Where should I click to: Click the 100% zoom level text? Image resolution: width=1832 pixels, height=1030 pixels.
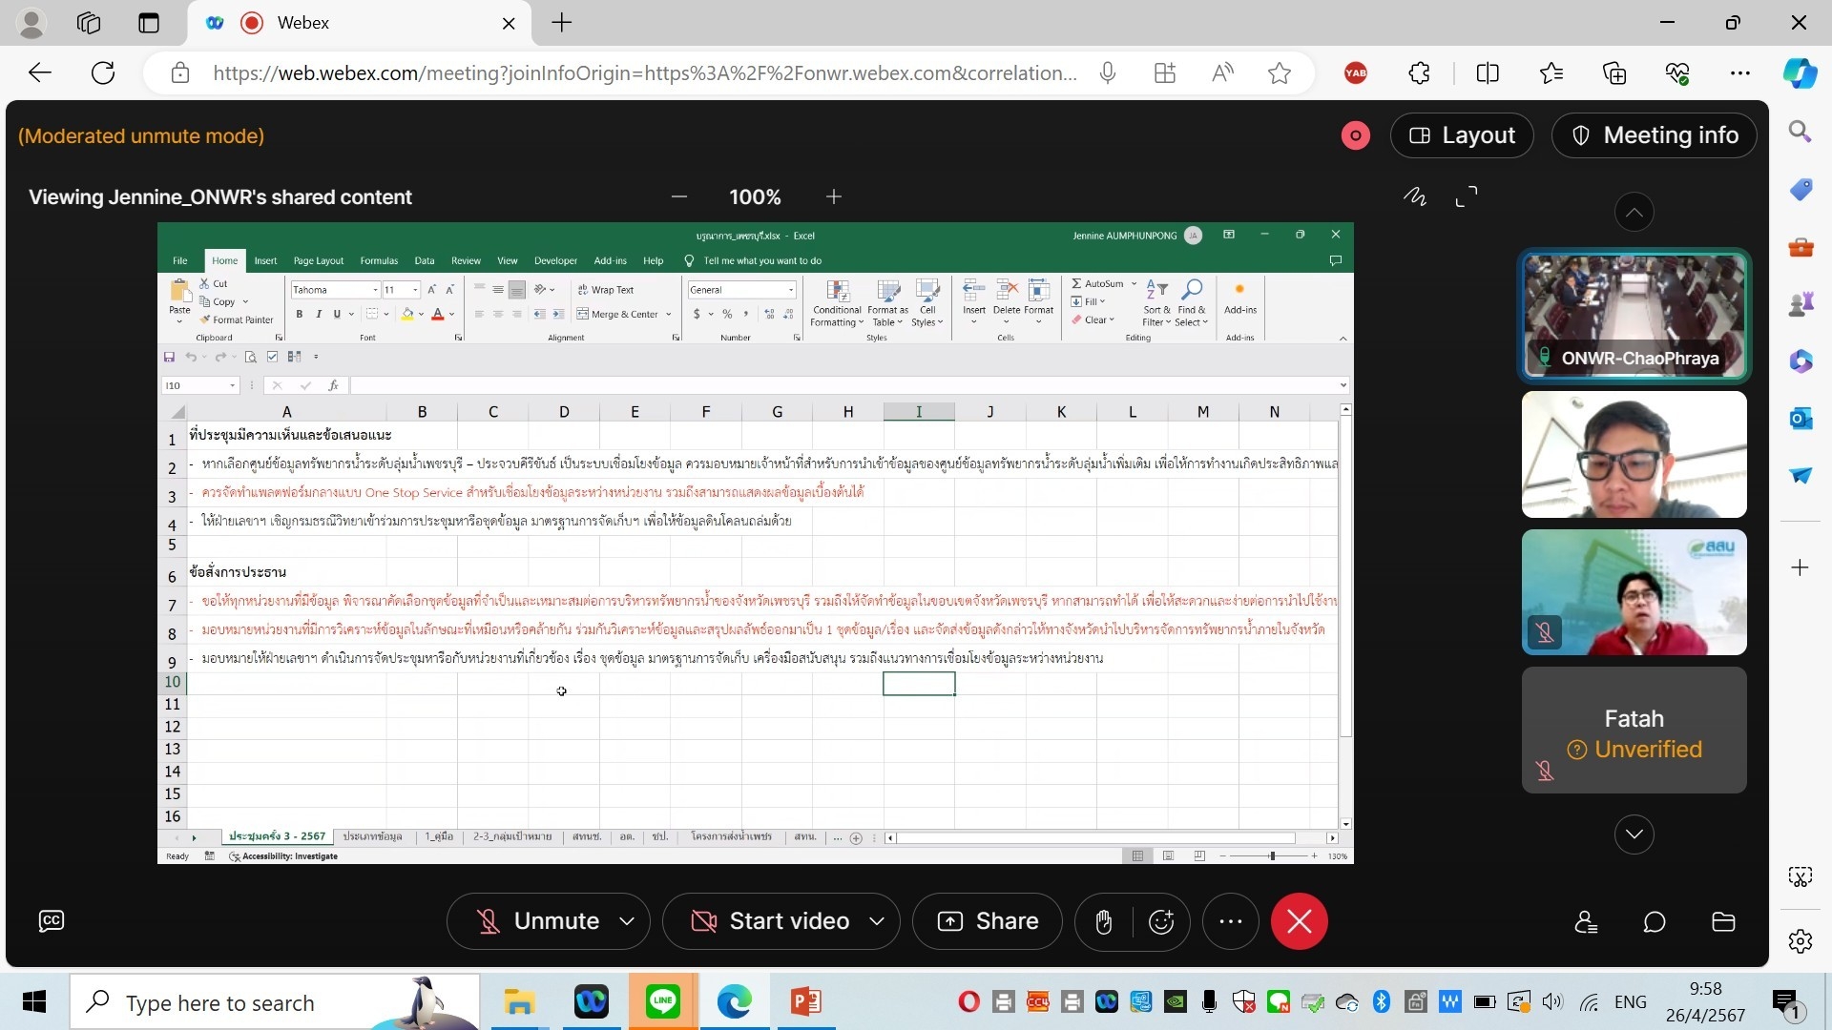point(755,196)
